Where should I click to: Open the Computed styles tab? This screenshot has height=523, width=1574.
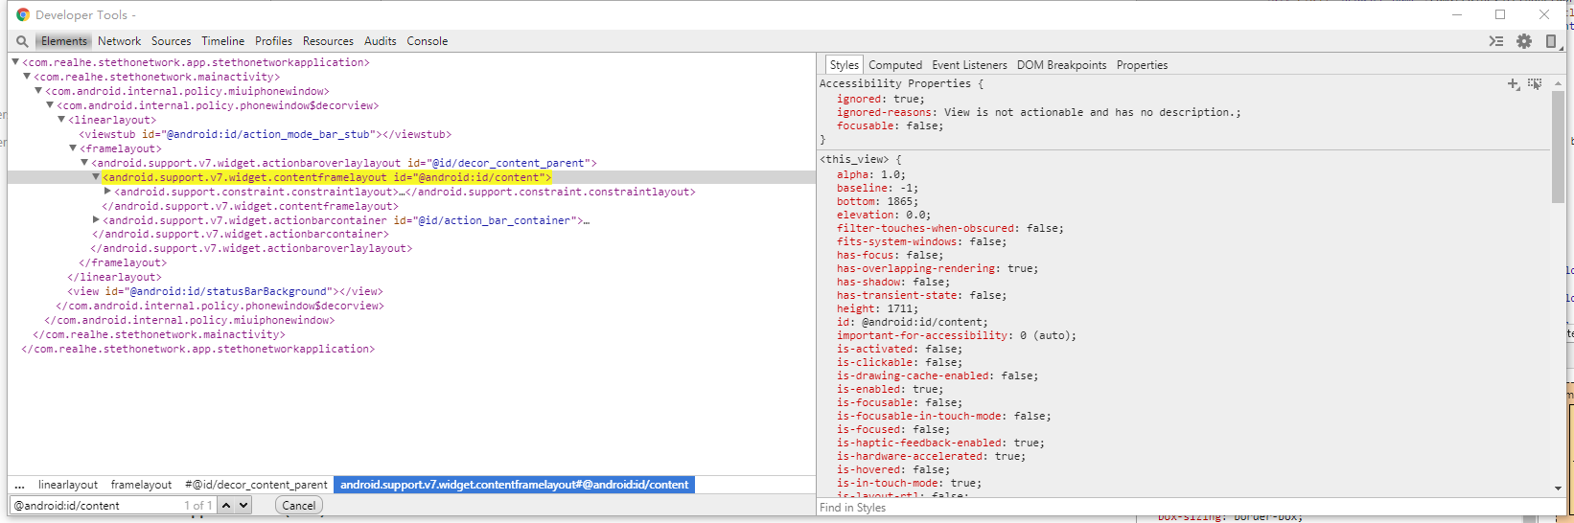[x=895, y=65]
